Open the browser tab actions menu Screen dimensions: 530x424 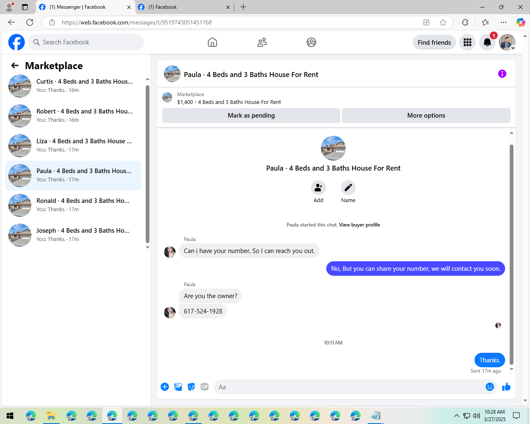point(25,7)
